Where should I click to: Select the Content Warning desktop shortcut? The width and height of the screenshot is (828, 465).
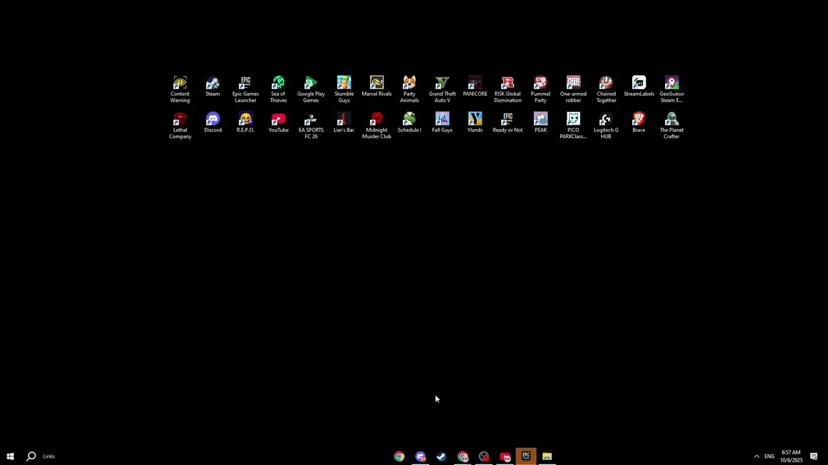[x=180, y=89]
